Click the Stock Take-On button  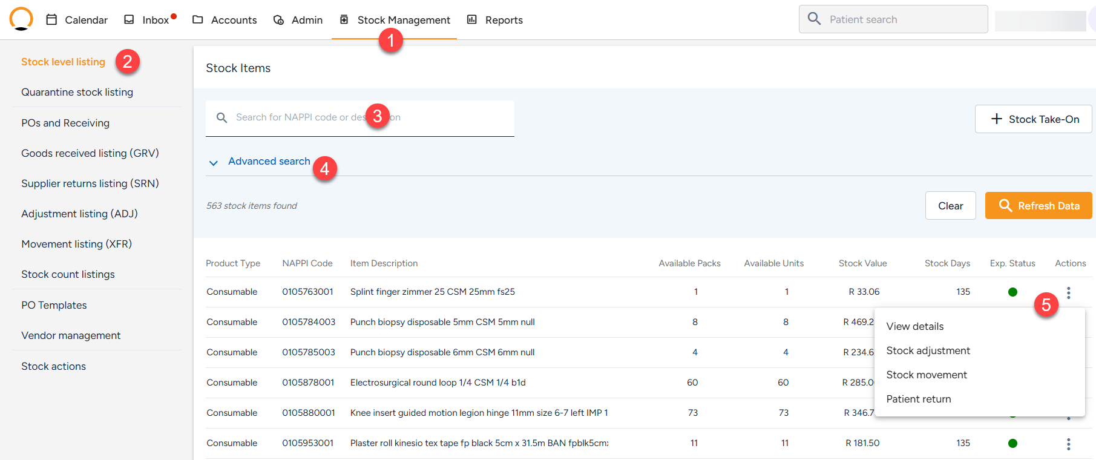[1033, 119]
